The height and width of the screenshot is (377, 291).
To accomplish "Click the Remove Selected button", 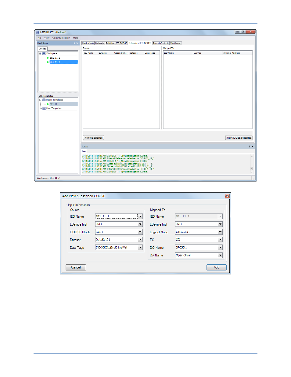I will coord(94,138).
